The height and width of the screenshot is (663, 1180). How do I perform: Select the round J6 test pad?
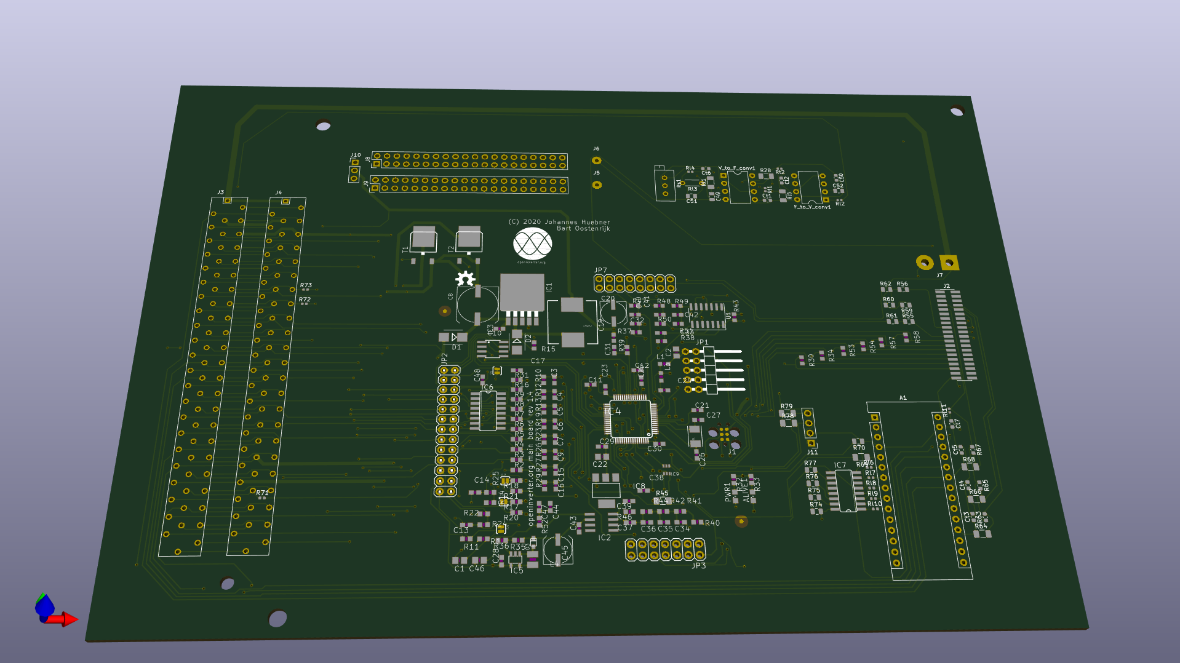tap(596, 161)
